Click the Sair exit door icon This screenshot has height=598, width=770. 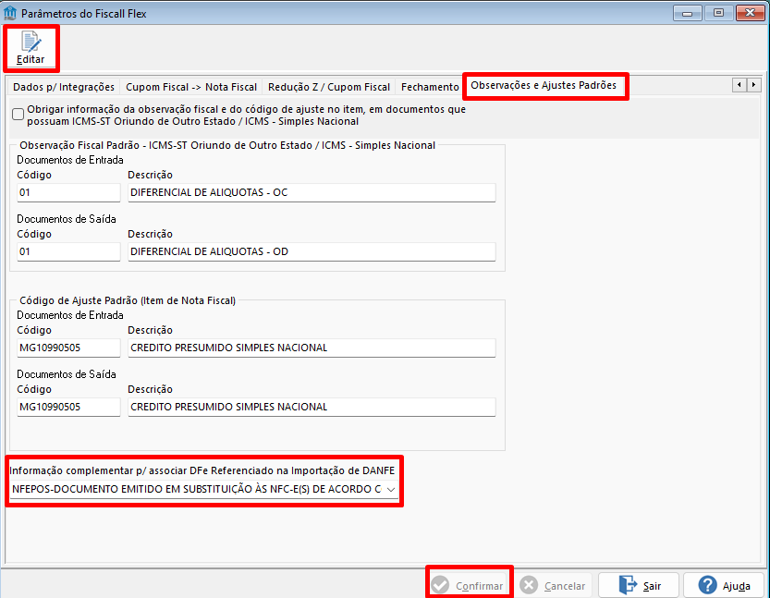pos(628,585)
